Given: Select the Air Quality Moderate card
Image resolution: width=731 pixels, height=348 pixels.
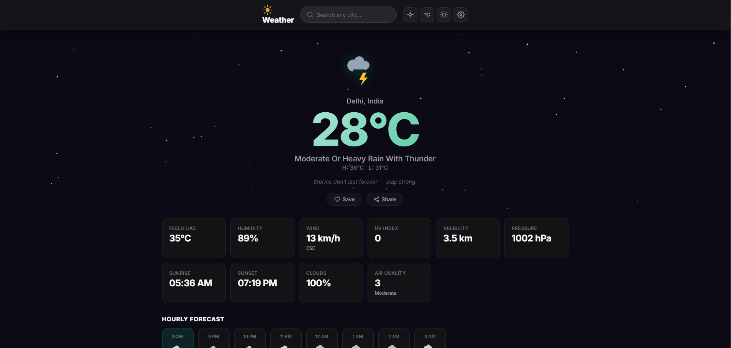Looking at the screenshot, I should point(399,283).
